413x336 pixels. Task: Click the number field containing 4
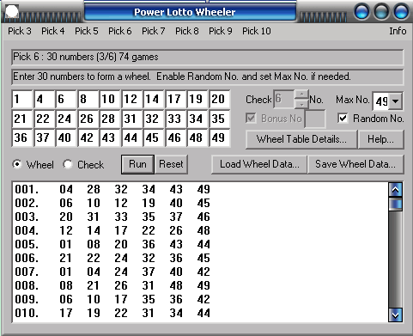(x=45, y=99)
